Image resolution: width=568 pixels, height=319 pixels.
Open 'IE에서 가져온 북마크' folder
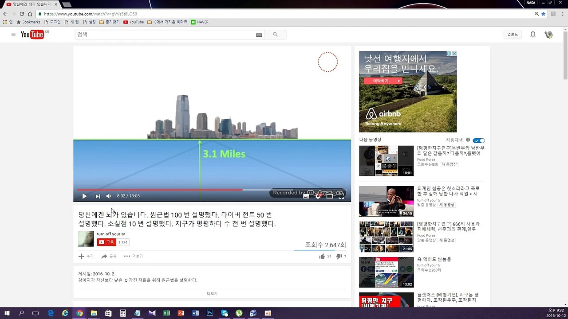click(x=167, y=22)
